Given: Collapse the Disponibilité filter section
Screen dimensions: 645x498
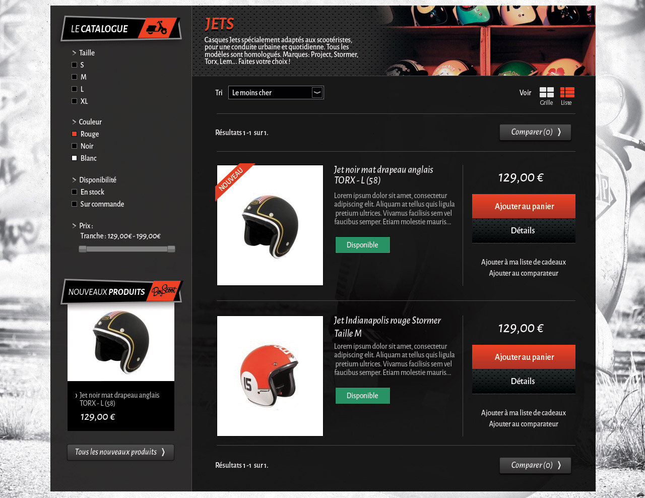Looking at the screenshot, I should pos(74,180).
